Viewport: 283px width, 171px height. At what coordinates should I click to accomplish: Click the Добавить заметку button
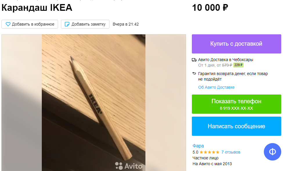pyautogui.click(x=85, y=24)
